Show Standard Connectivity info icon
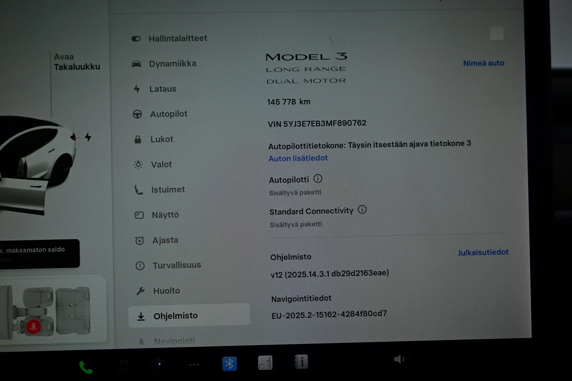Screen dimensions: 572x381 click(x=362, y=210)
